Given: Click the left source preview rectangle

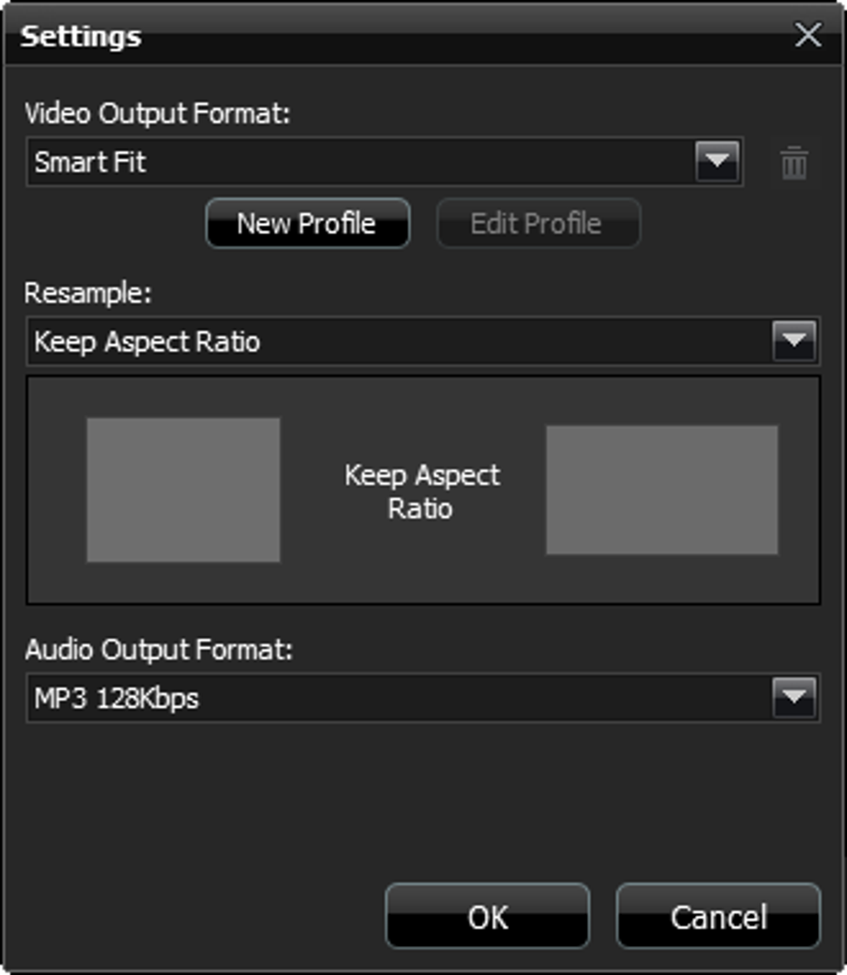Looking at the screenshot, I should pyautogui.click(x=183, y=490).
